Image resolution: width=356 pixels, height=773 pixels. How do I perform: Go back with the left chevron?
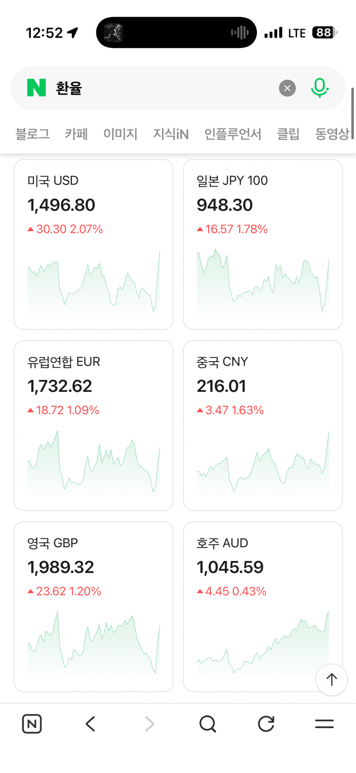tap(90, 724)
